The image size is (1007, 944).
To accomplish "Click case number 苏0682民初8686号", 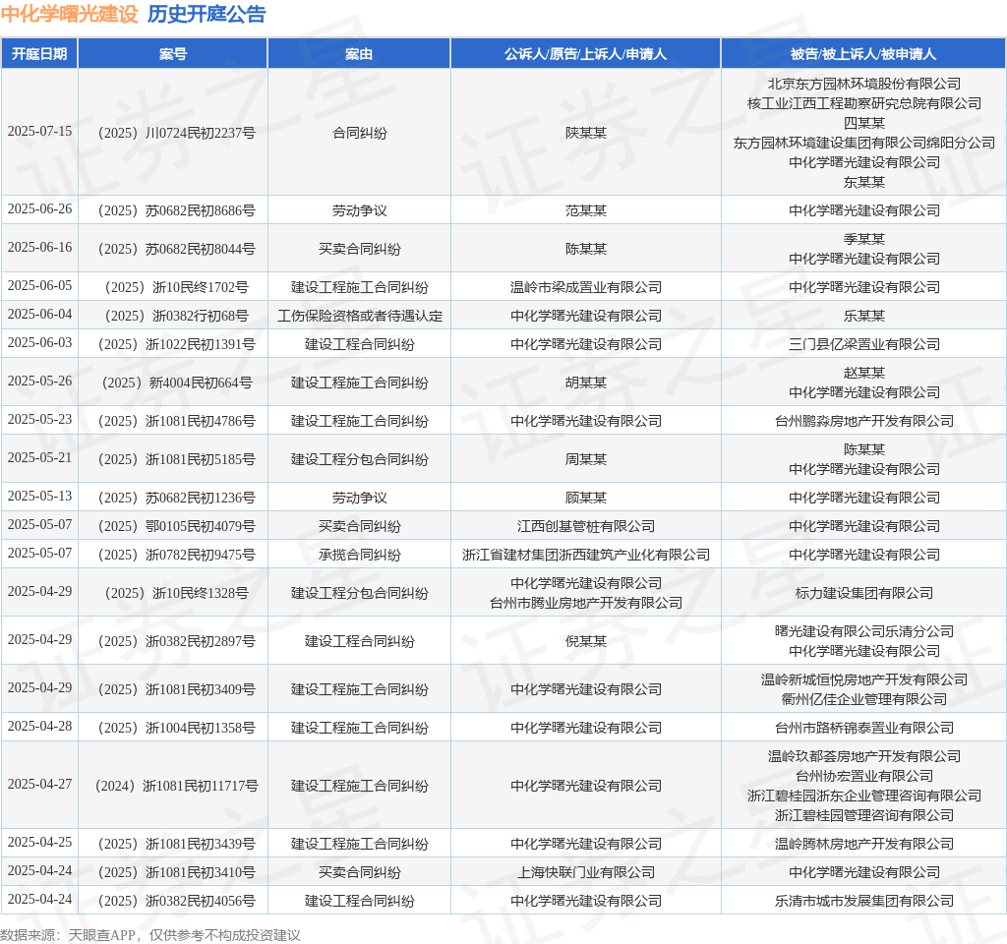I will (177, 210).
